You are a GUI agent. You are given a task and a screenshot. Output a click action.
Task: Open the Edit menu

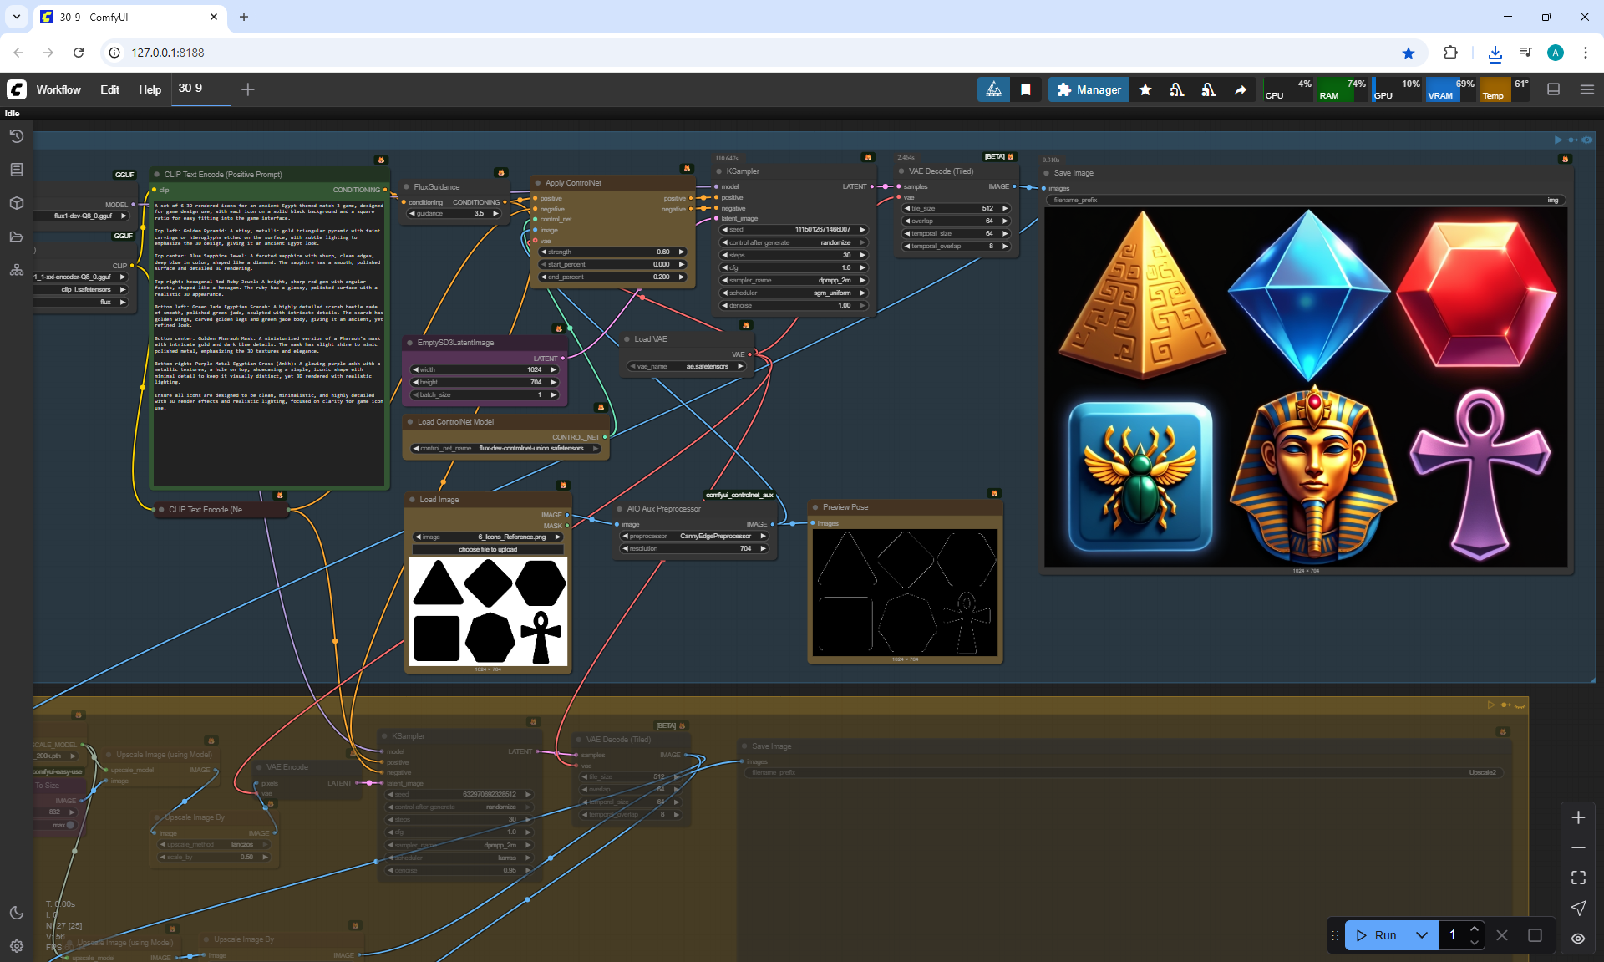(x=109, y=89)
